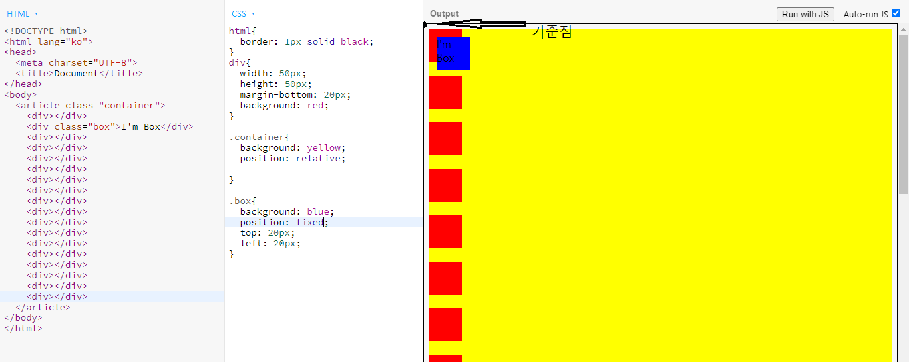Click the Run with JS button

(805, 14)
